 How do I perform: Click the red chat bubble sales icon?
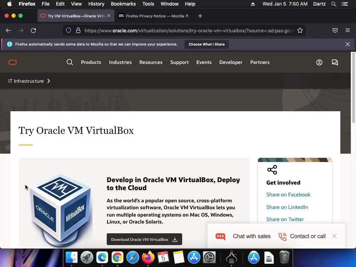[220, 236]
